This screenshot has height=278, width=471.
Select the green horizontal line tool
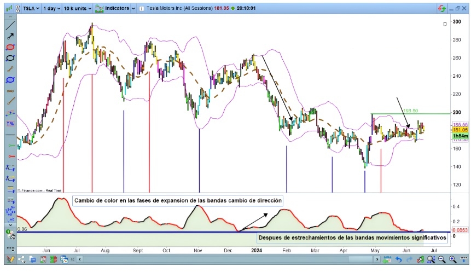[10, 146]
